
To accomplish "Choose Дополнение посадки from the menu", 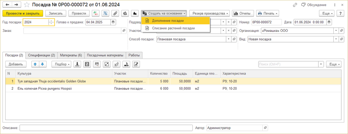I will [x=176, y=21].
